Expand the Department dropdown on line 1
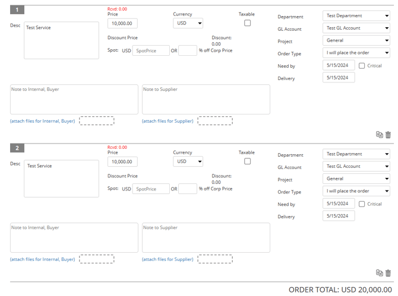This screenshot has height=296, width=398. [x=356, y=16]
